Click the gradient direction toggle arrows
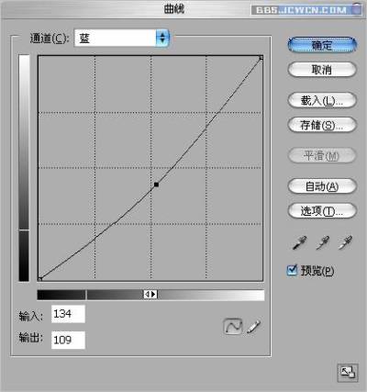Screen dimensions: 367x392 point(150,295)
